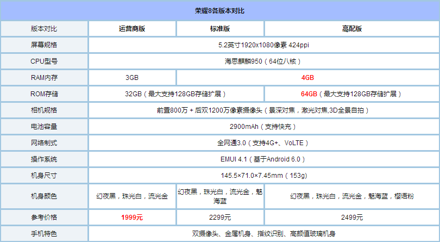Select the 参考价格 row label

pyautogui.click(x=44, y=218)
